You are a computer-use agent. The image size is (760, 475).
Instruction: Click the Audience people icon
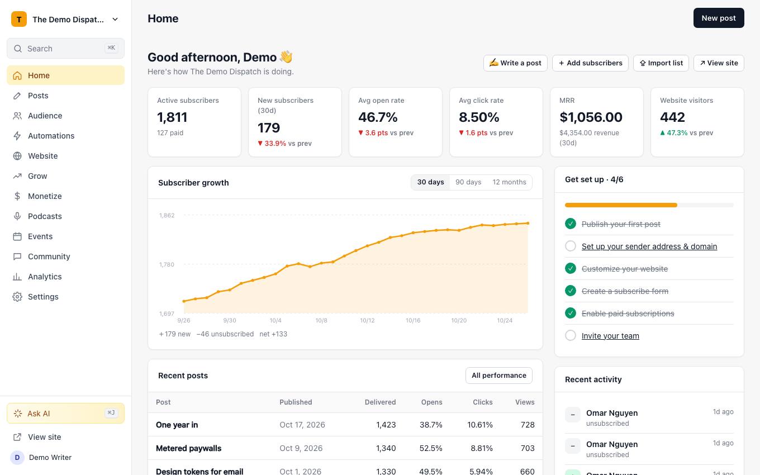pyautogui.click(x=17, y=116)
